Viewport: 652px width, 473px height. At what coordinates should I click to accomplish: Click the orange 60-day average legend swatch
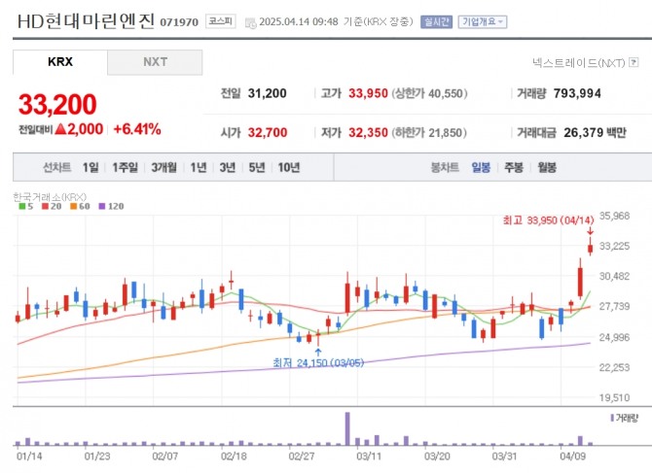coord(74,206)
